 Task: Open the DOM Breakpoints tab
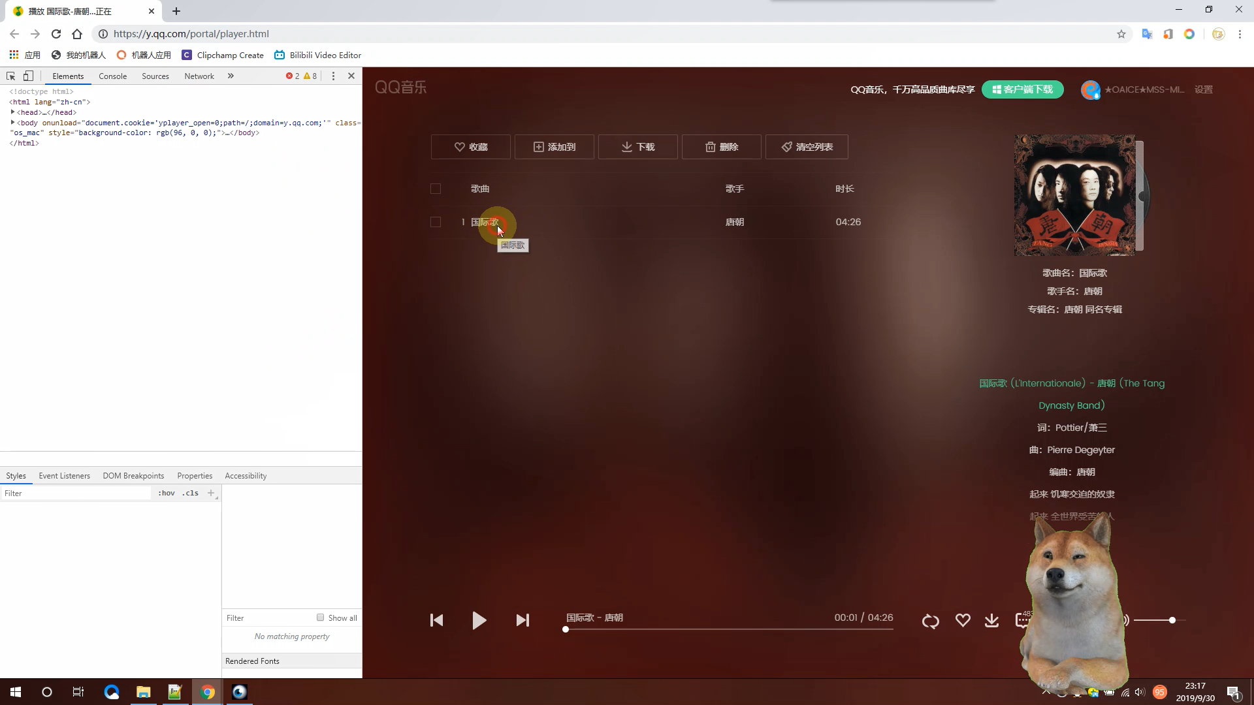pos(133,476)
